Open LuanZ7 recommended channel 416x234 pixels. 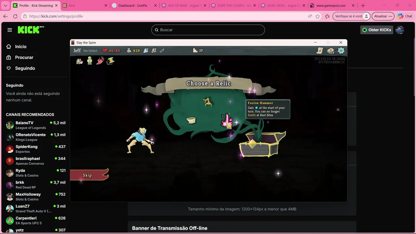[36, 208]
